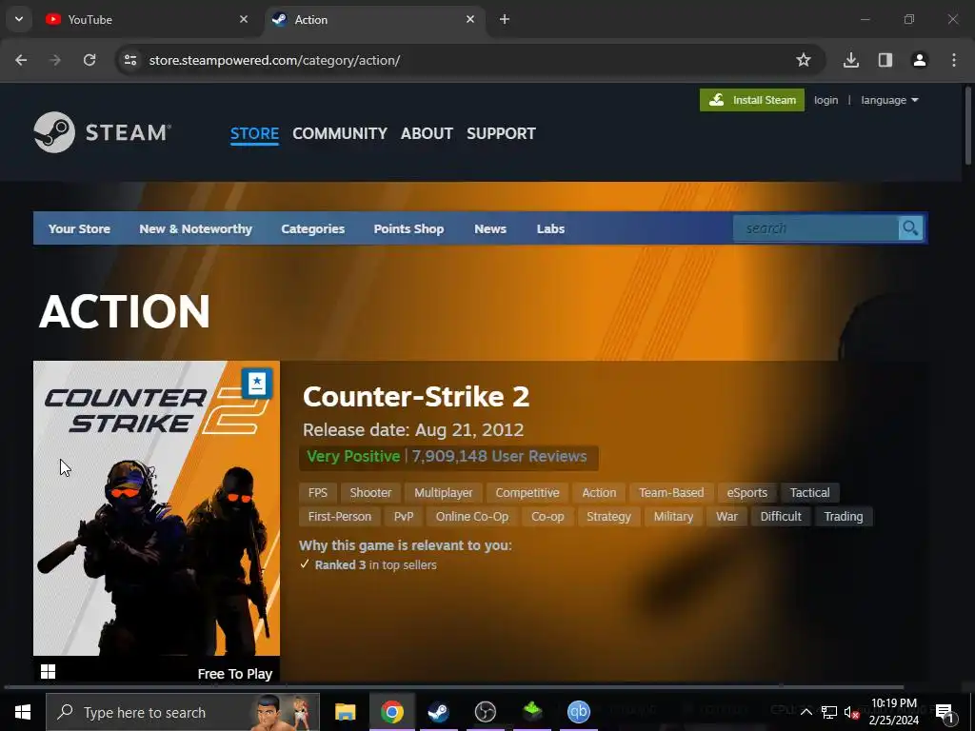Open Windows Start menu
Image resolution: width=975 pixels, height=731 pixels.
point(23,712)
